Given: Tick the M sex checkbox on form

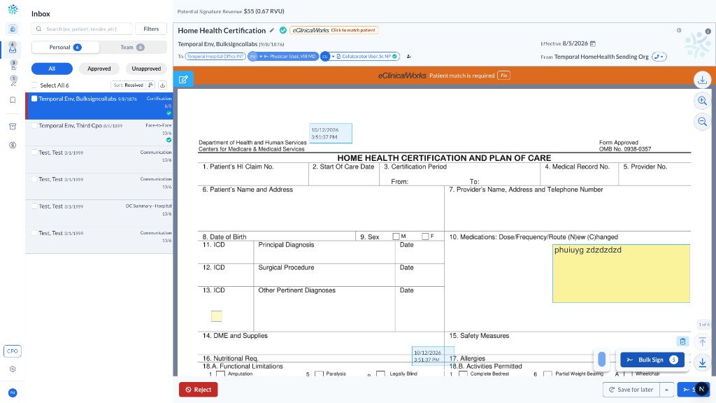Looking at the screenshot, I should click(396, 236).
